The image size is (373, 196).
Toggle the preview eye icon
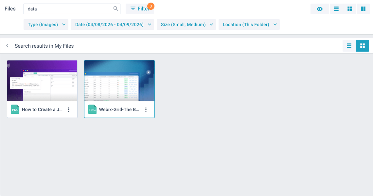pyautogui.click(x=320, y=9)
